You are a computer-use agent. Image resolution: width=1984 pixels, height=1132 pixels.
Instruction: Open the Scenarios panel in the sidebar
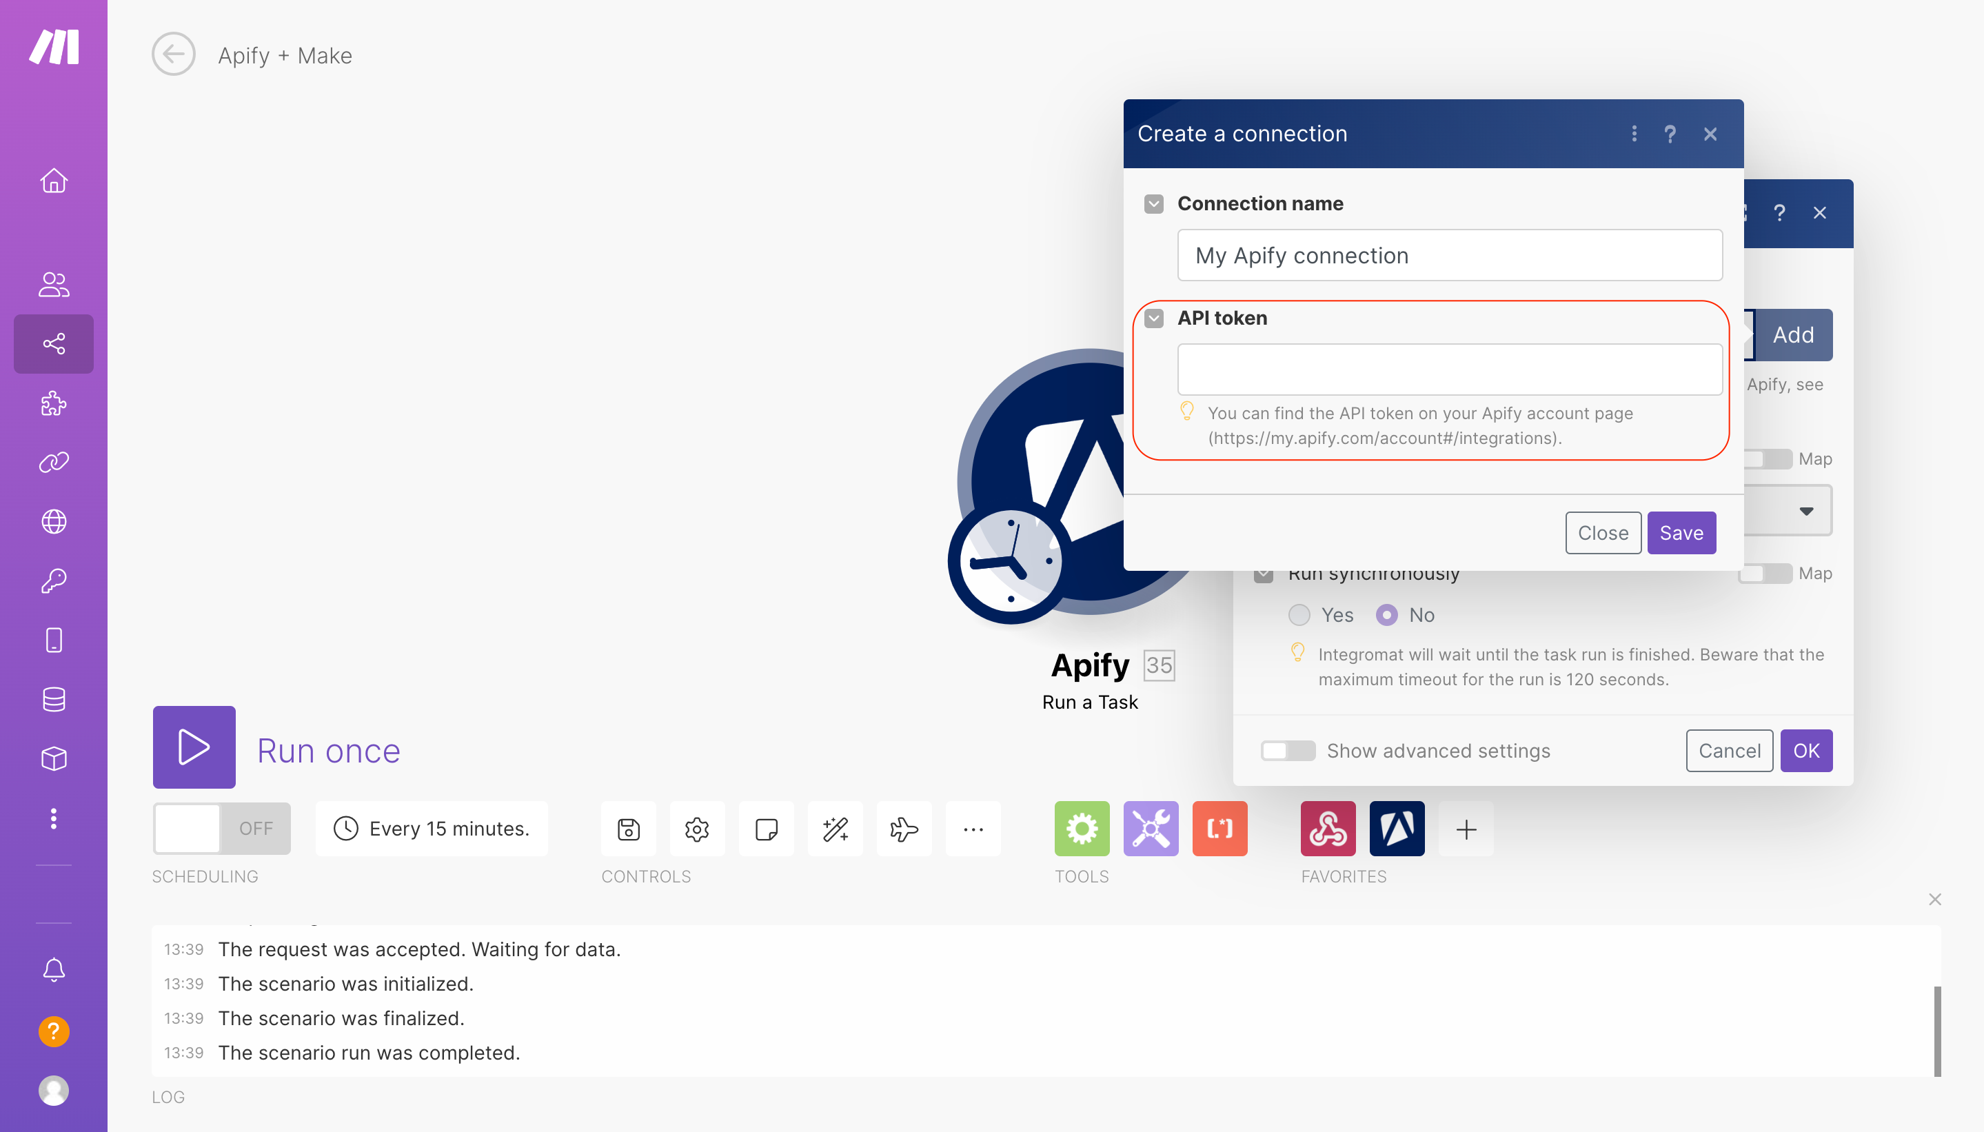point(54,343)
